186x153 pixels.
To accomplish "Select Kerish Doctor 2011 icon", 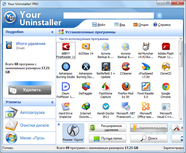I will pos(106,106).
